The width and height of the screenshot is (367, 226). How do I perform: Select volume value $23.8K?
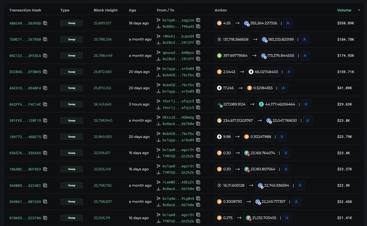[x=344, y=121]
